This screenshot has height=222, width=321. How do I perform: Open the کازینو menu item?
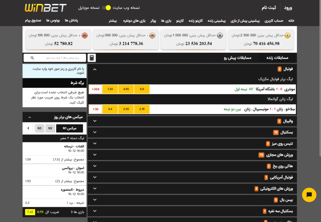[180, 21]
